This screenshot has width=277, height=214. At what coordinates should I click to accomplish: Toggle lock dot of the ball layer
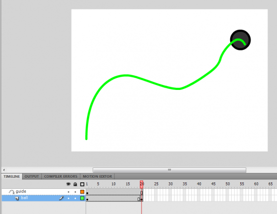coord(75,198)
